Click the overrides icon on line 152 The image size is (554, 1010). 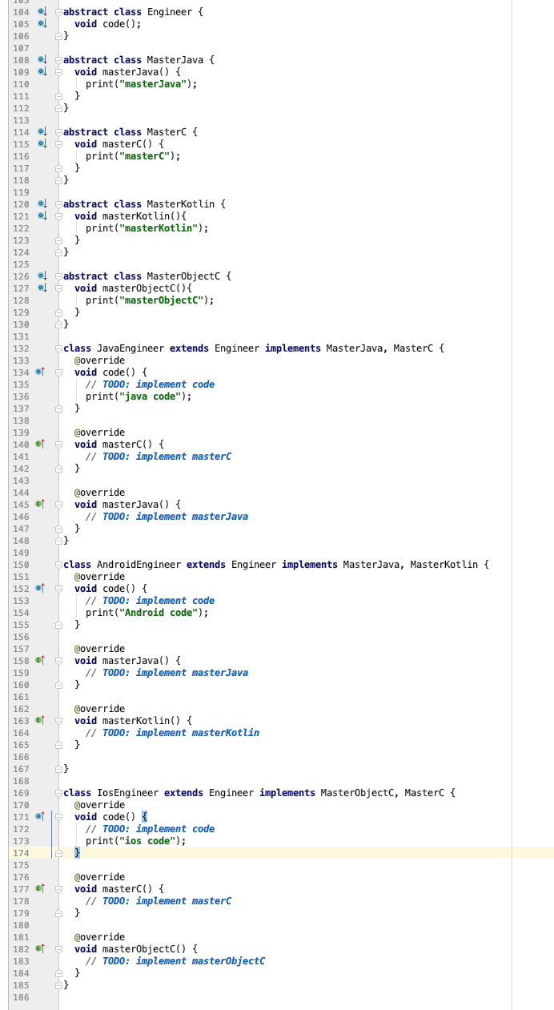pos(39,589)
